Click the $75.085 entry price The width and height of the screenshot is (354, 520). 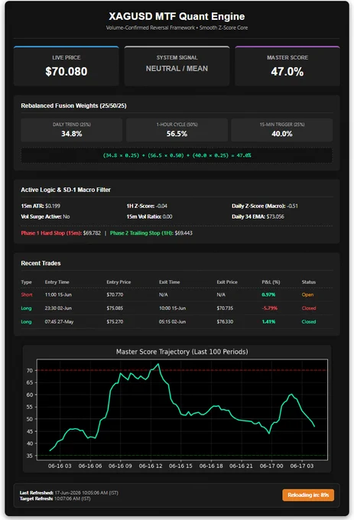115,308
